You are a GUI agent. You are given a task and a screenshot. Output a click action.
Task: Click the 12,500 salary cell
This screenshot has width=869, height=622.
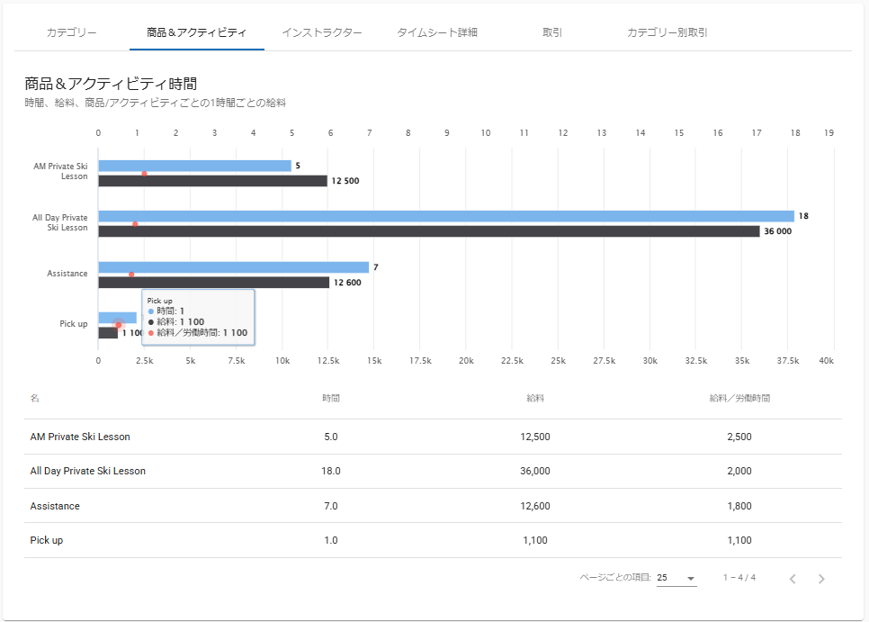(535, 437)
